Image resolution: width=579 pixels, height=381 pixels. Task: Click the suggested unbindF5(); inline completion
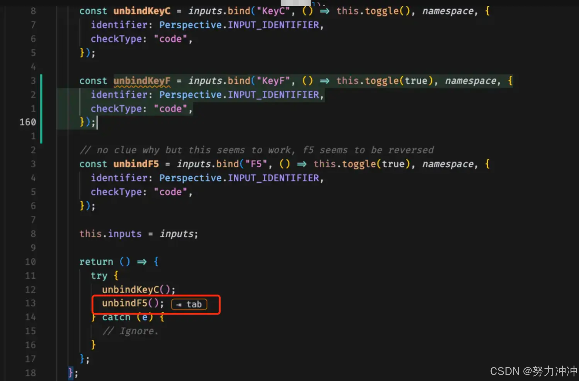(133, 303)
